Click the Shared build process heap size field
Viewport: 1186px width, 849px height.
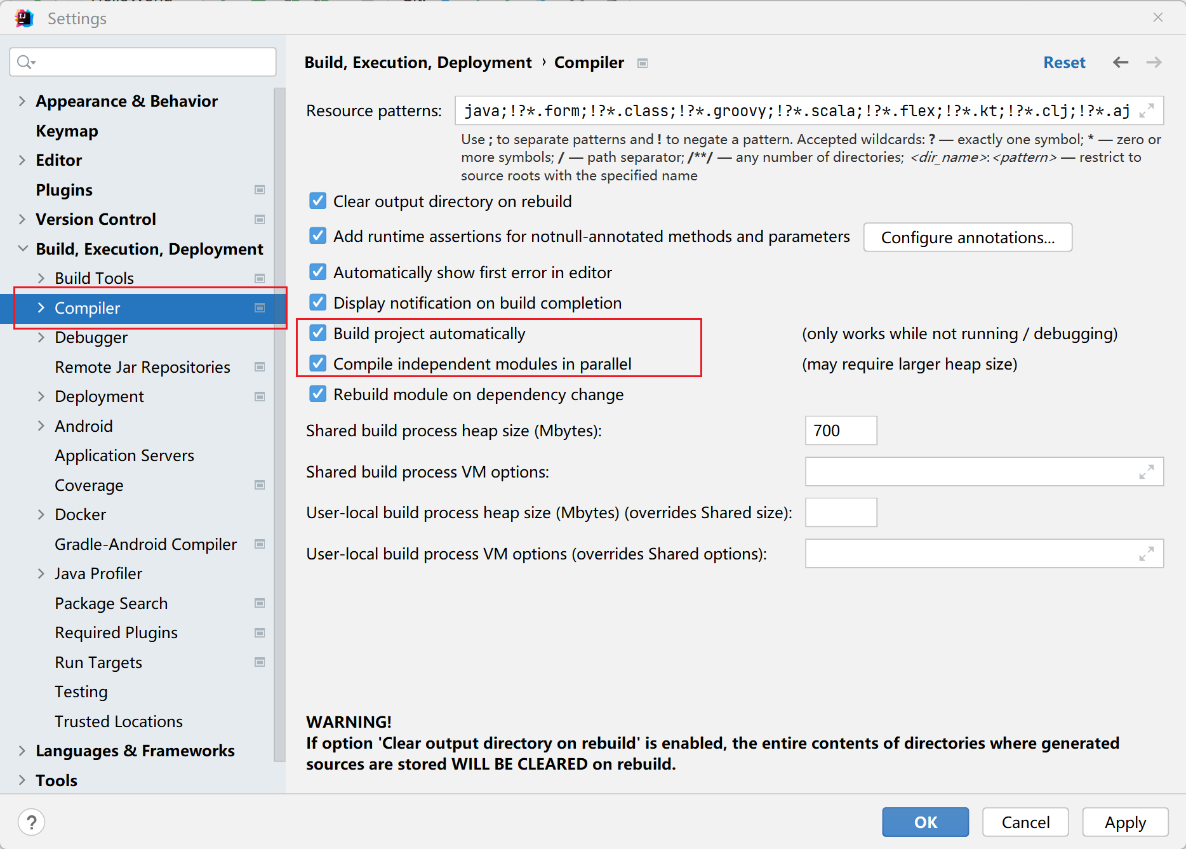841,431
